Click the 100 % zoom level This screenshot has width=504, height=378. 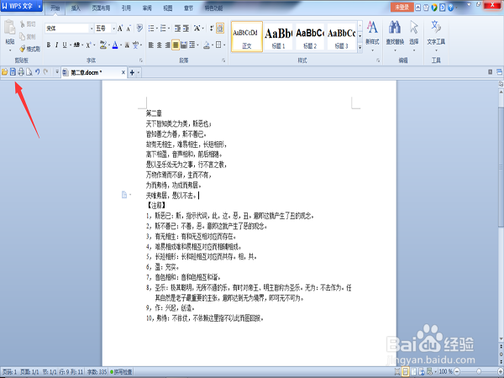click(445, 372)
